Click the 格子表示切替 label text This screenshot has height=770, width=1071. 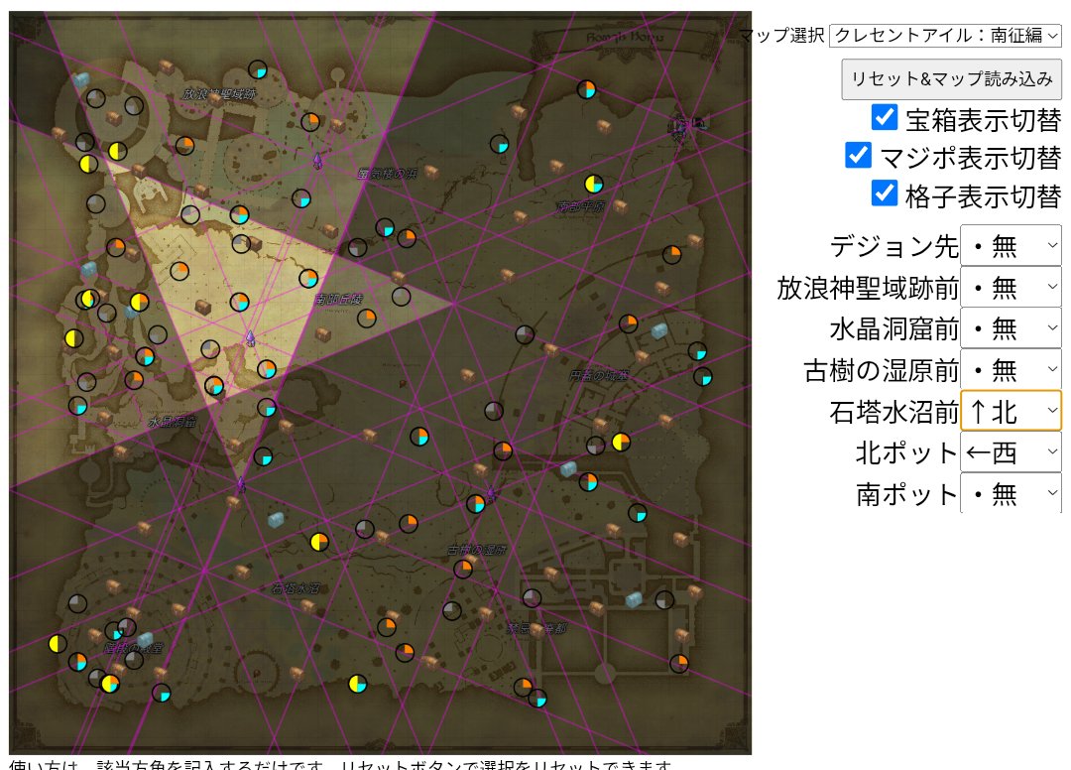(983, 196)
